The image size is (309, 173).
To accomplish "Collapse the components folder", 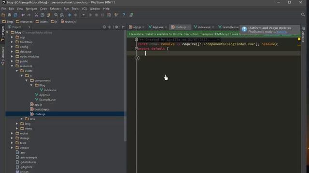I will 27,80.
